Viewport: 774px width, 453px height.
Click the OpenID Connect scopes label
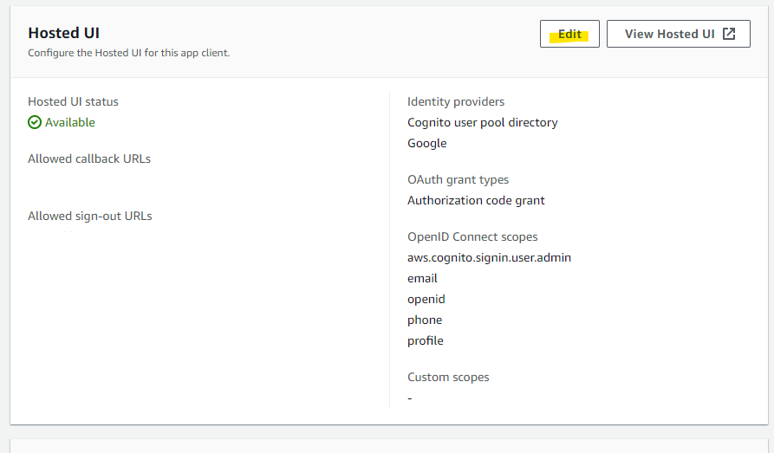[472, 237]
